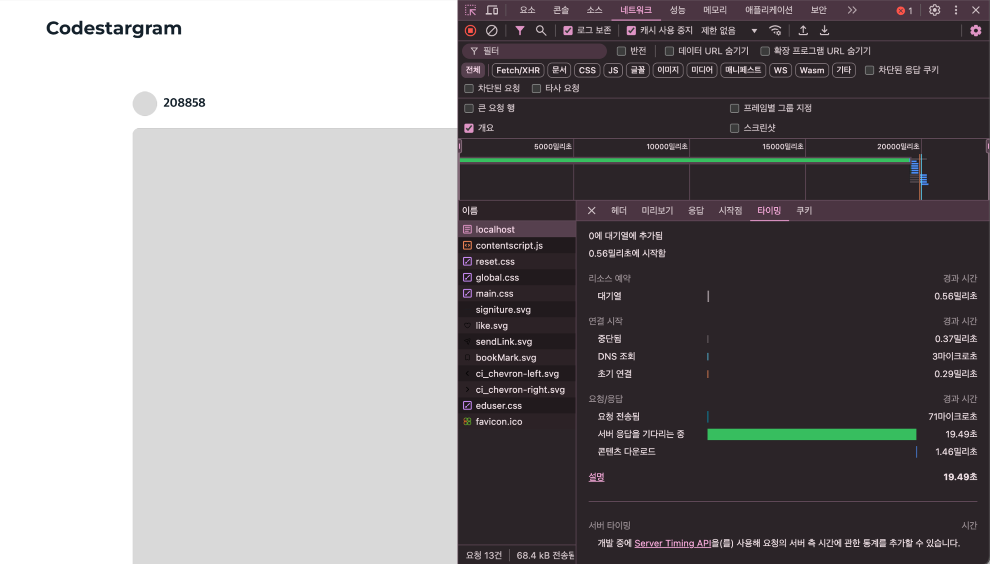This screenshot has width=990, height=564.
Task: Open network search magnifier
Action: (x=541, y=31)
